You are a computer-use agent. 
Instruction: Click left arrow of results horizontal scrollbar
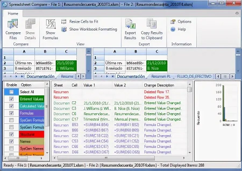point(54,158)
